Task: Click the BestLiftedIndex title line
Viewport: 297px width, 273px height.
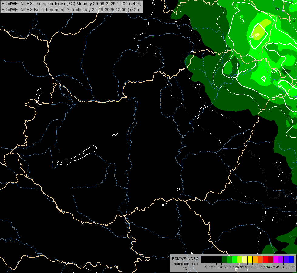Action: coord(71,10)
